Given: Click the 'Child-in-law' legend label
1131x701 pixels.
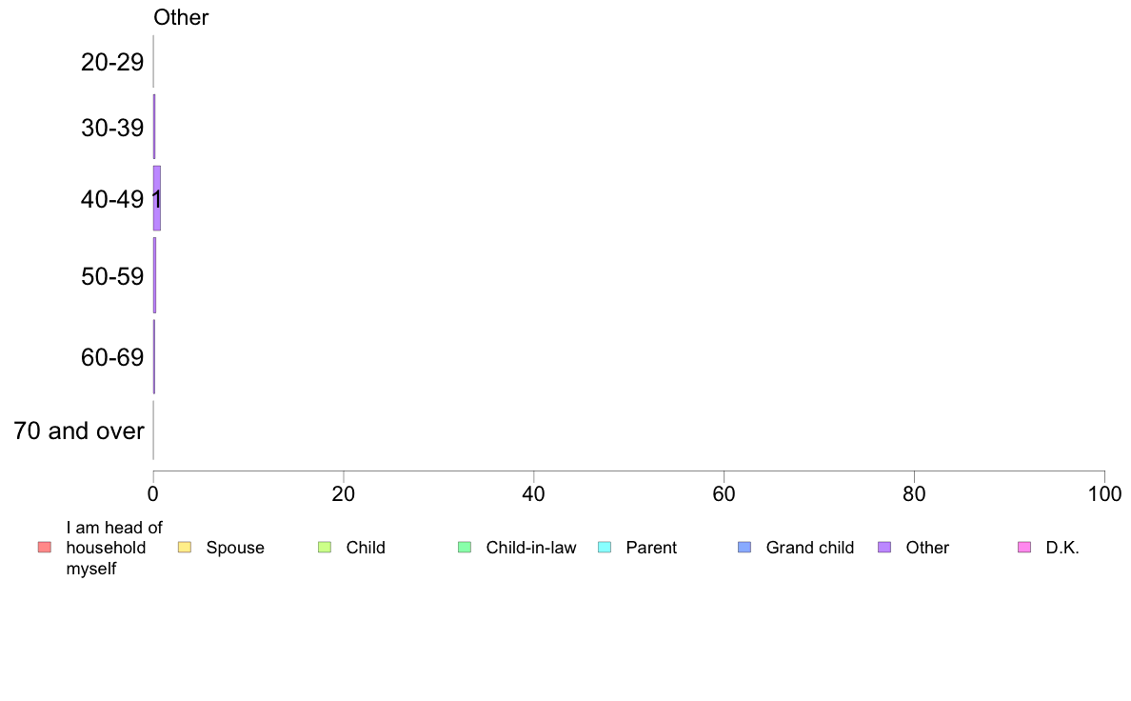Looking at the screenshot, I should pos(531,548).
